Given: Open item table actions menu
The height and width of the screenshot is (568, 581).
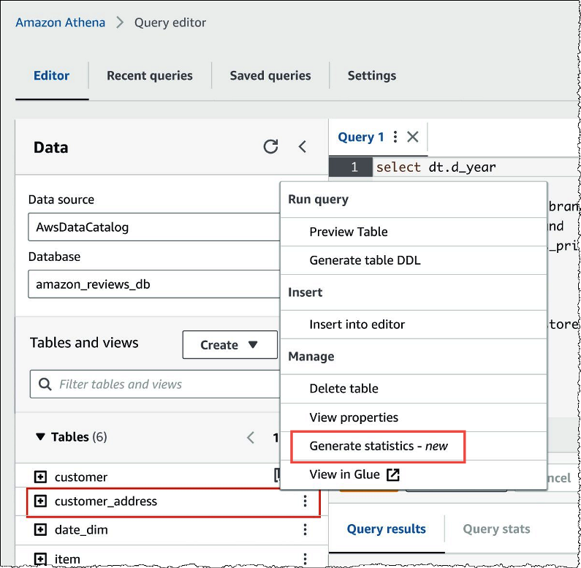Looking at the screenshot, I should 305,558.
